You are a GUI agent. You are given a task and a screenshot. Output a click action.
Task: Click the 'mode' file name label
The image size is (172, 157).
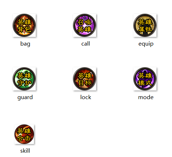(x=146, y=97)
